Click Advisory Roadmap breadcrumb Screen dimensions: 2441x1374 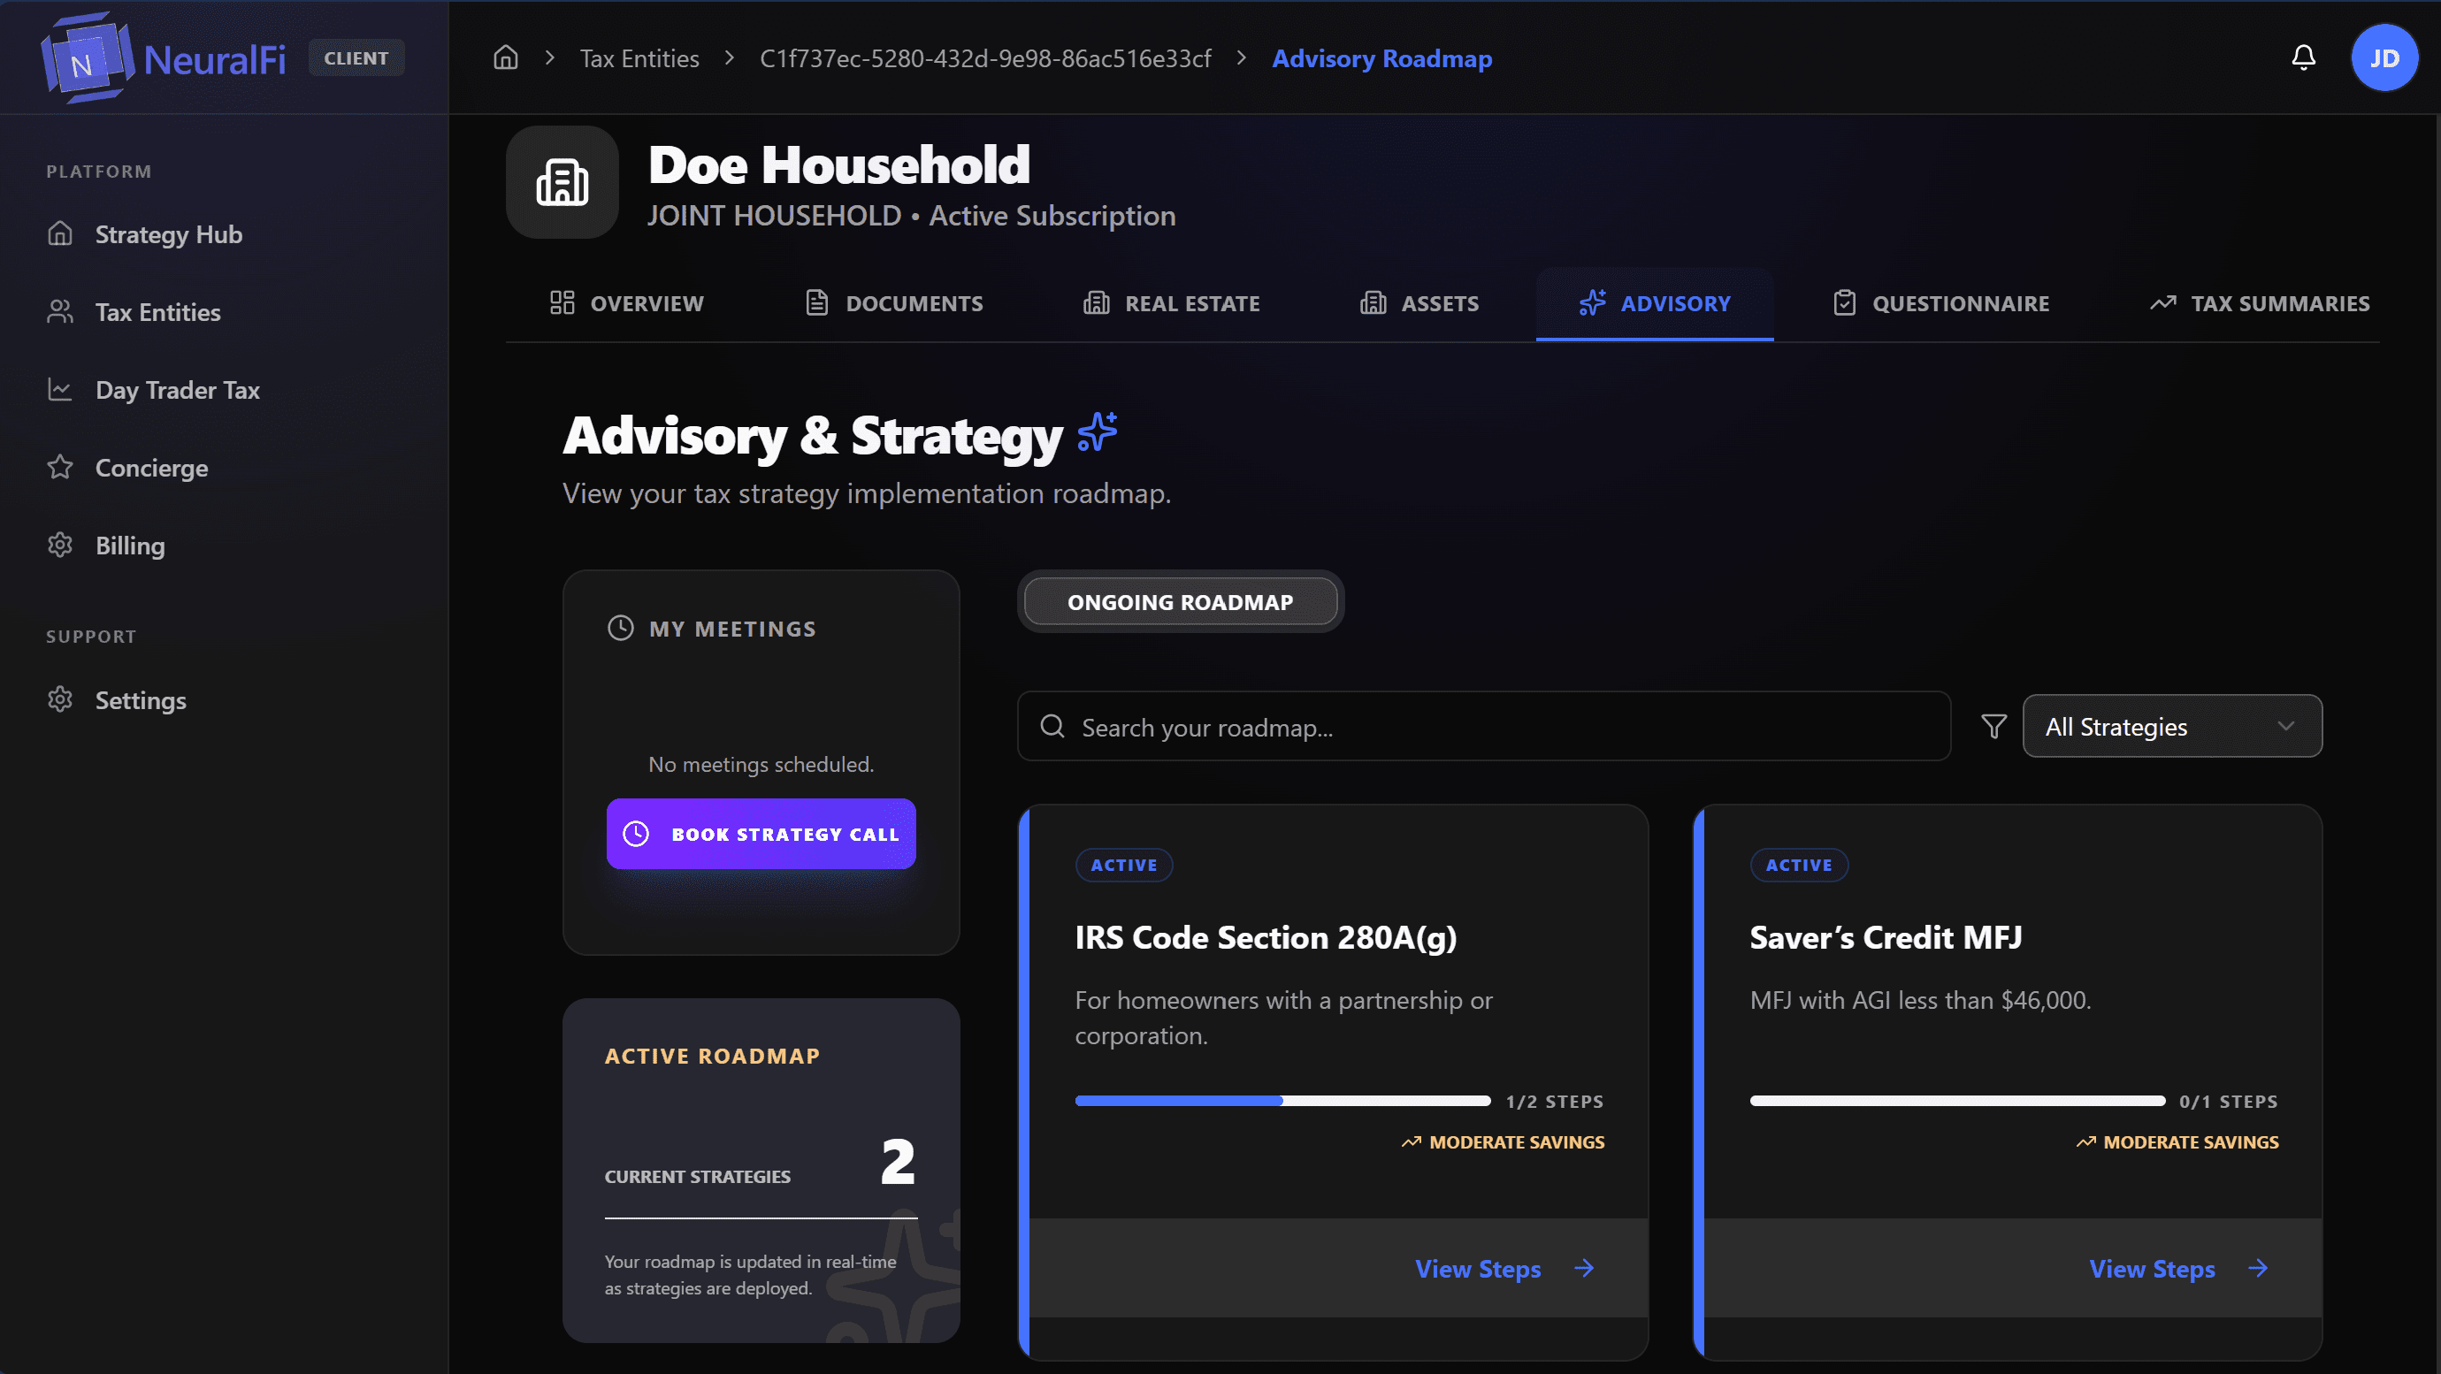[x=1381, y=58]
